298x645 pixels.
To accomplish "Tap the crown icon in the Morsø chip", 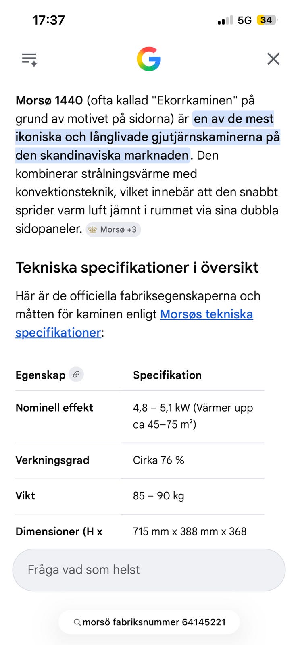I will point(93,230).
